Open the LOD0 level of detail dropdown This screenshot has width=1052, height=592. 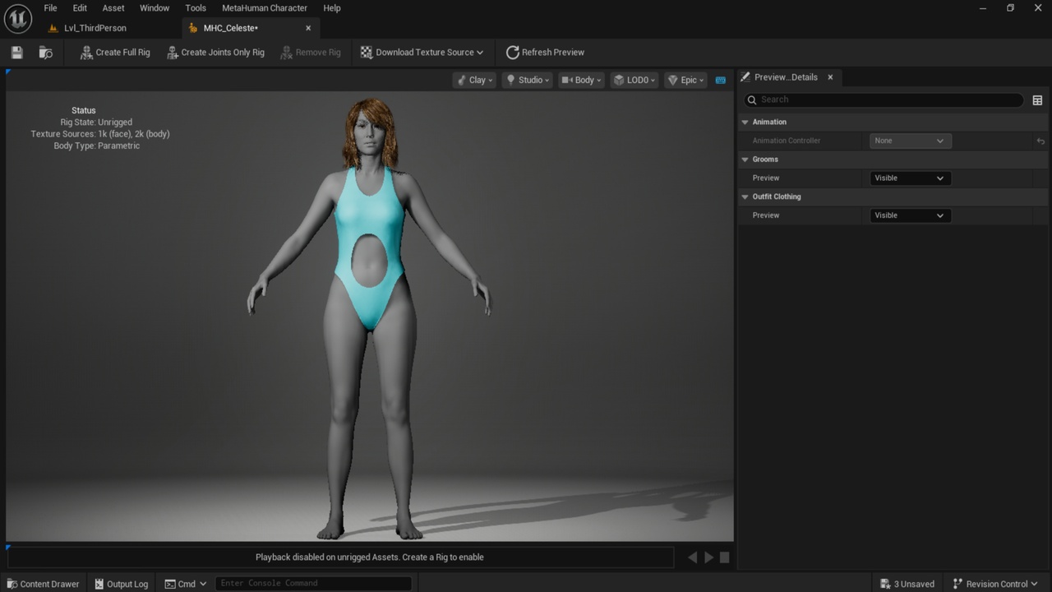tap(634, 80)
